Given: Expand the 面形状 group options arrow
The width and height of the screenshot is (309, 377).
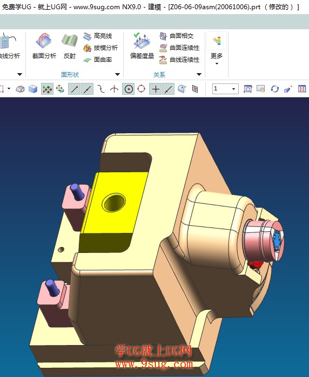Looking at the screenshot, I should [117, 75].
